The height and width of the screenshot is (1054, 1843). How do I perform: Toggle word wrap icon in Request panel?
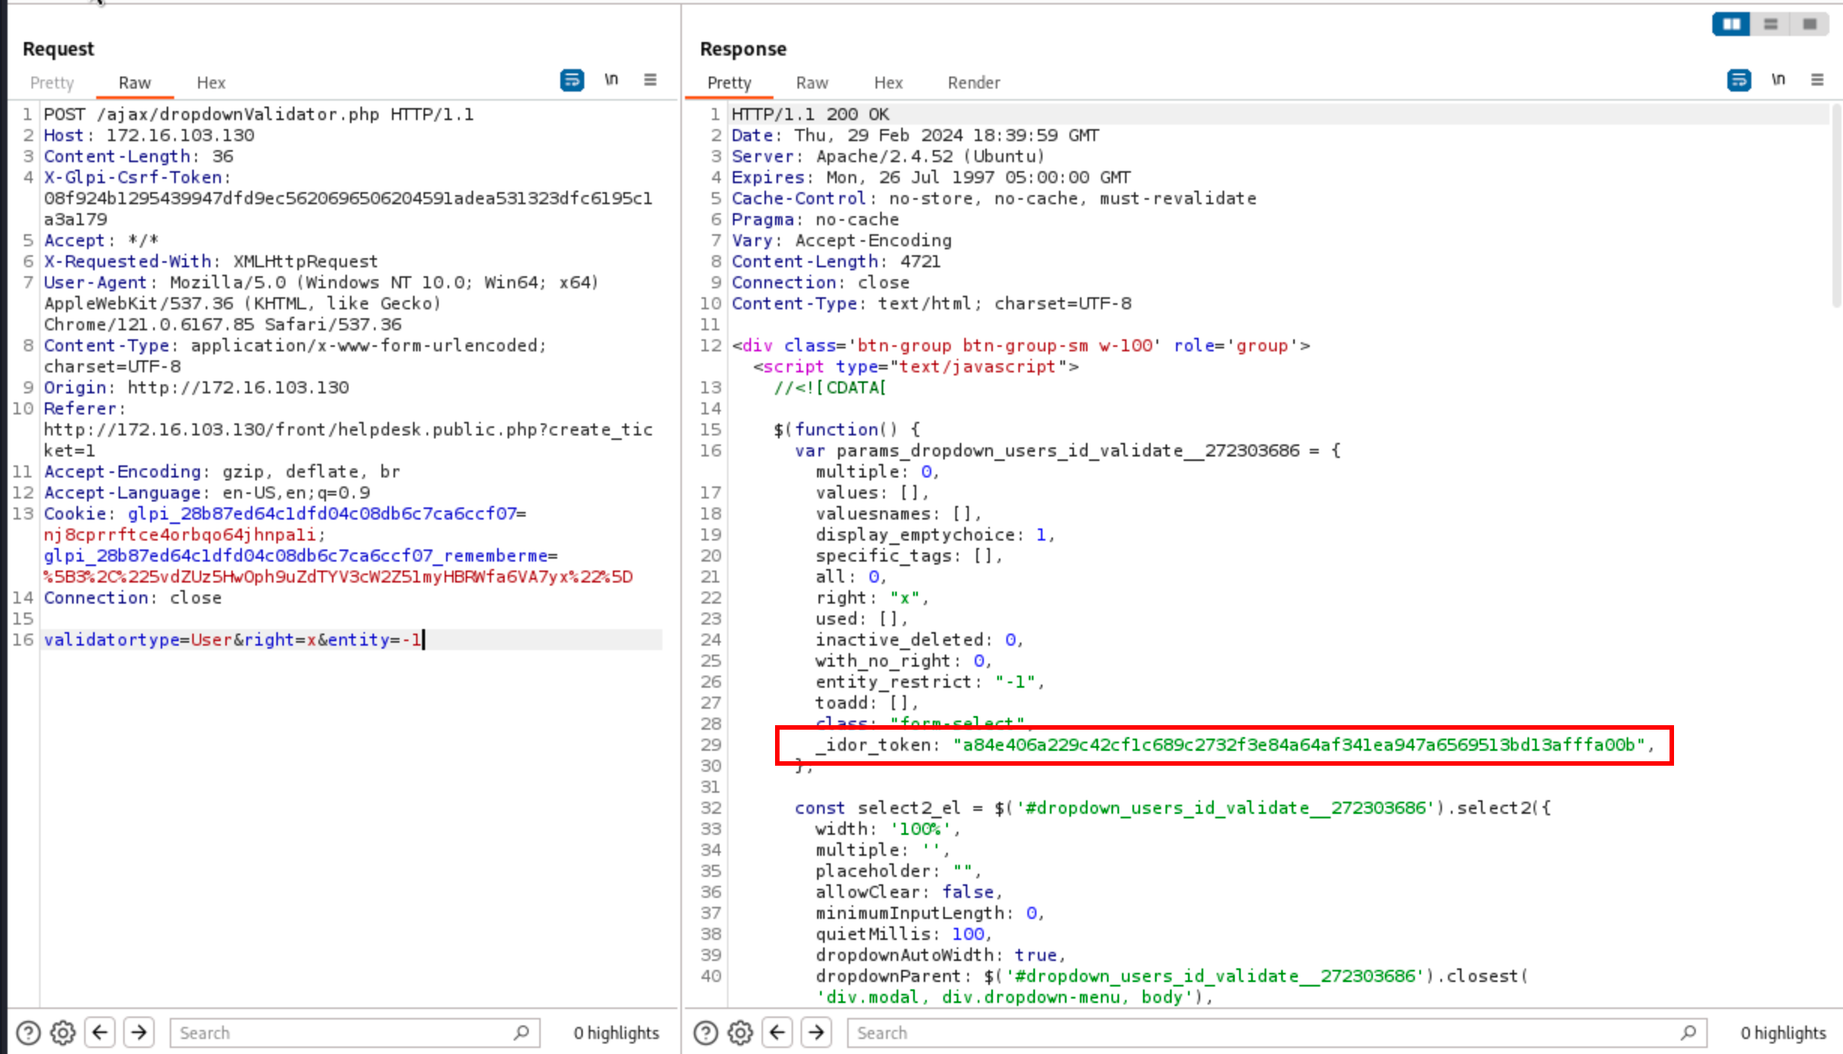point(572,80)
